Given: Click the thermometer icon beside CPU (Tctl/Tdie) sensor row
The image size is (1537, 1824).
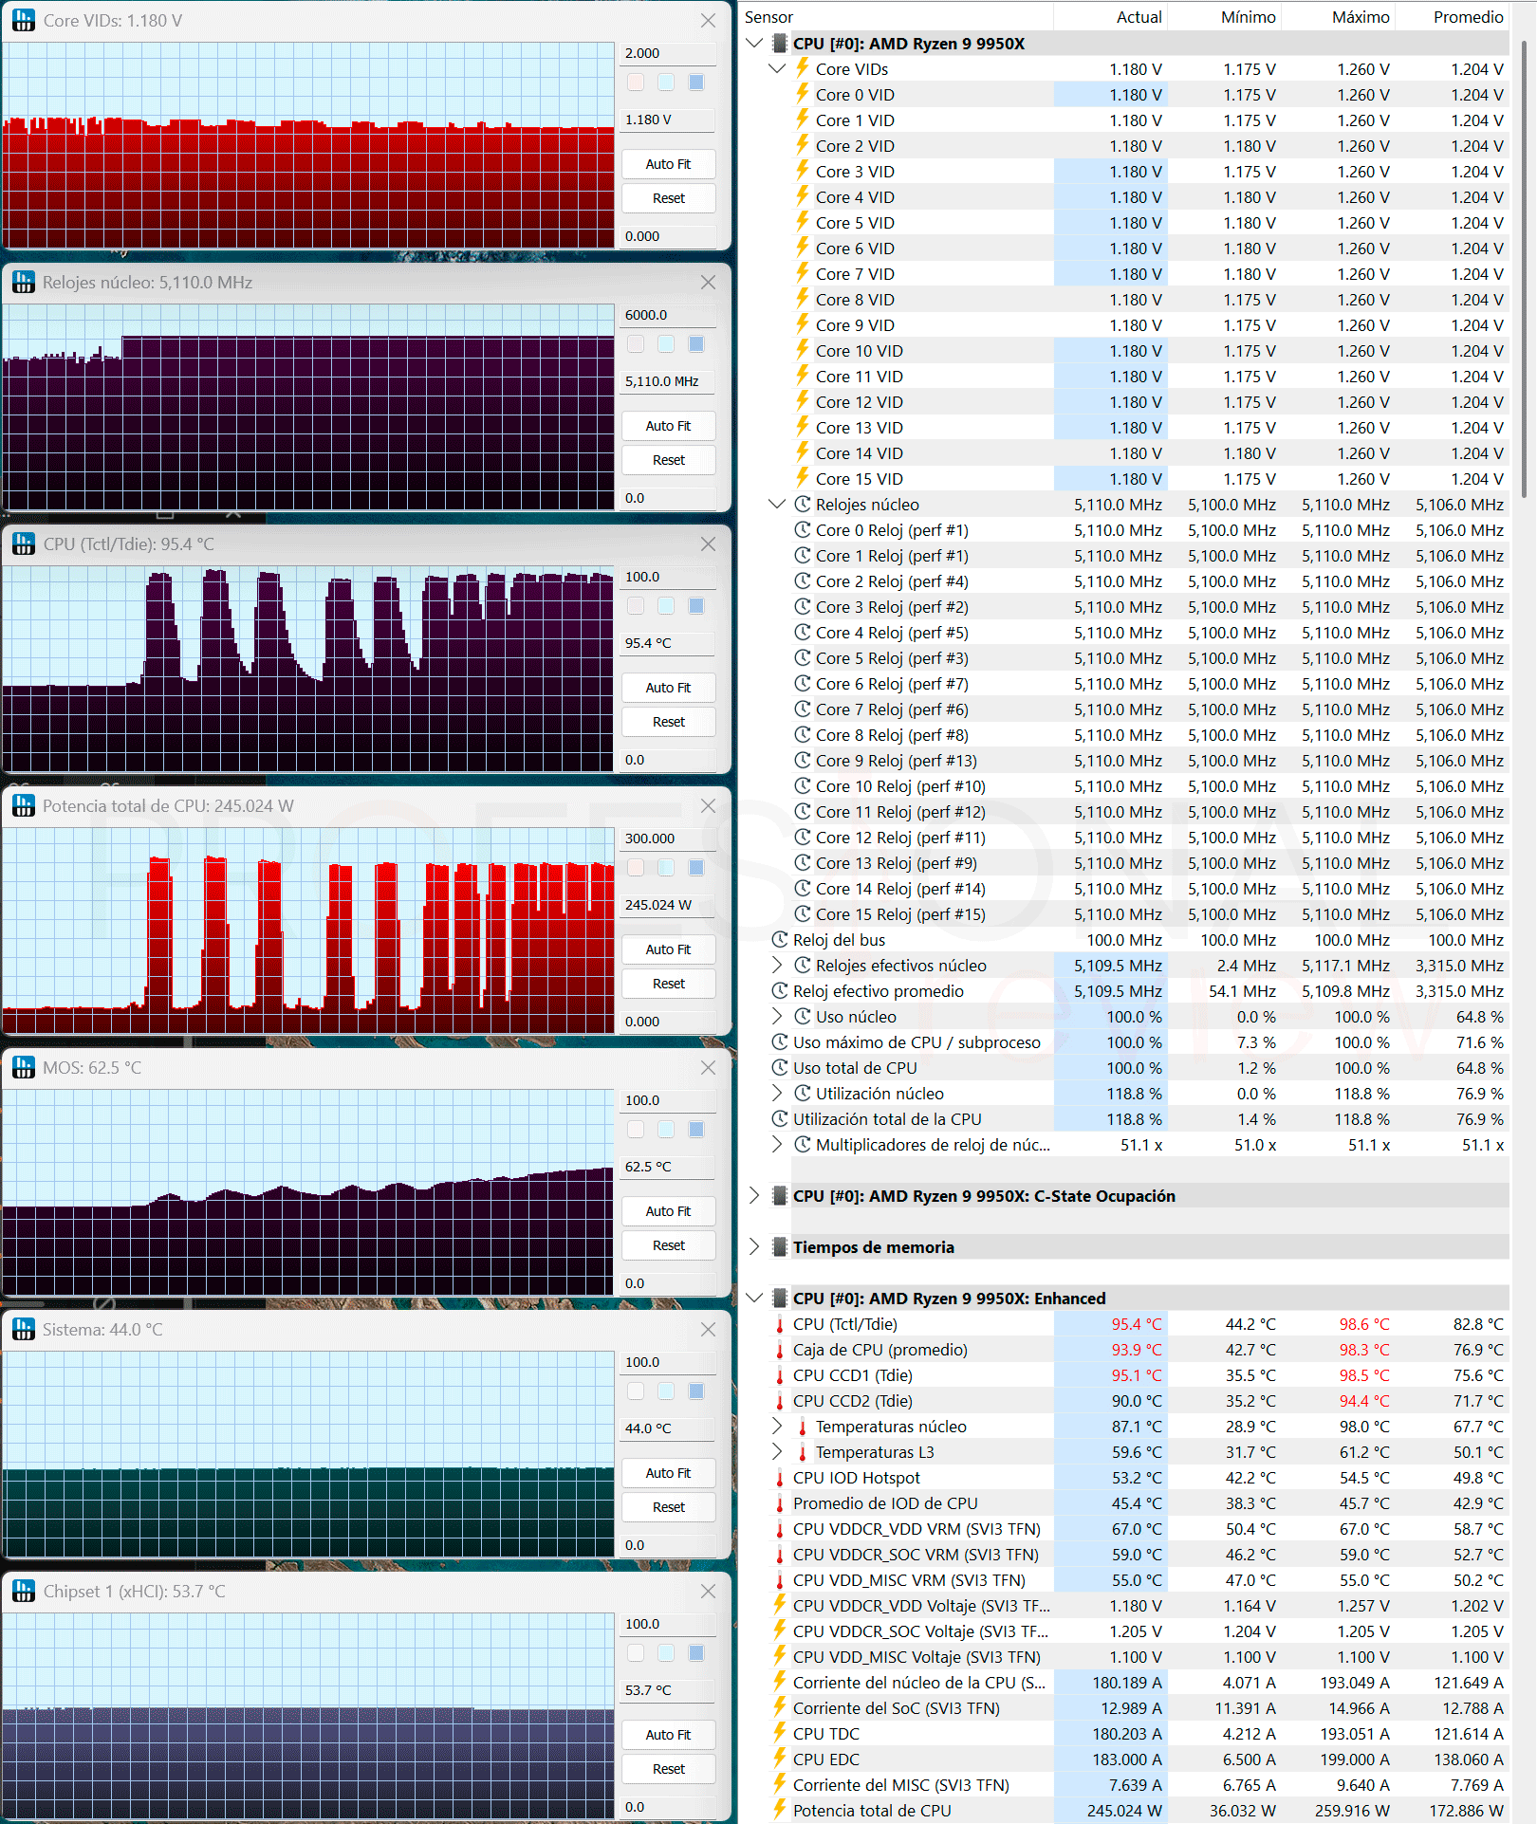Looking at the screenshot, I should point(780,1323).
